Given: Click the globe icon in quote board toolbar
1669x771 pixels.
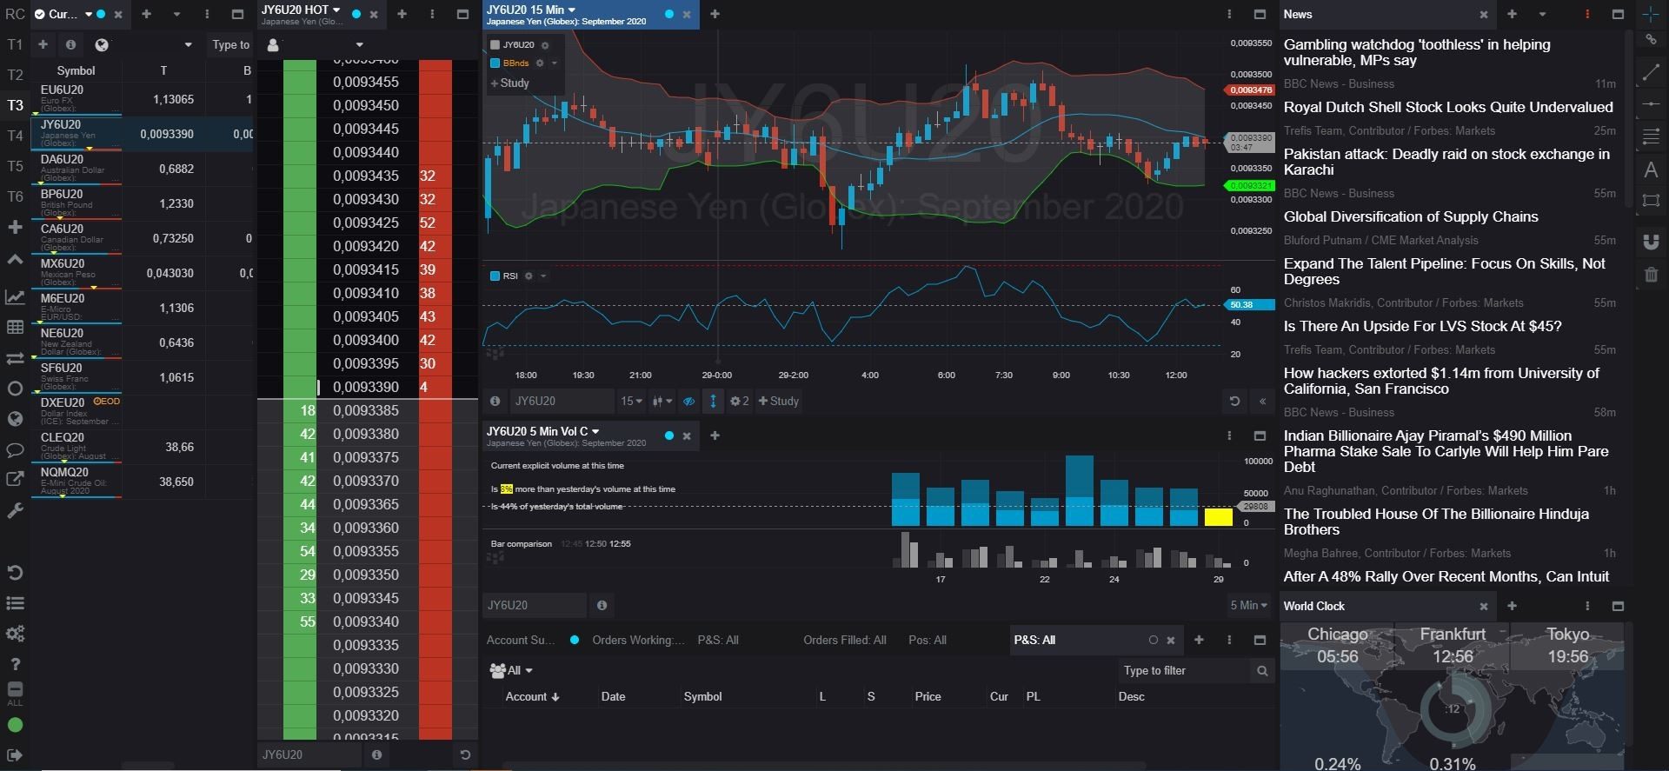Looking at the screenshot, I should pyautogui.click(x=102, y=45).
